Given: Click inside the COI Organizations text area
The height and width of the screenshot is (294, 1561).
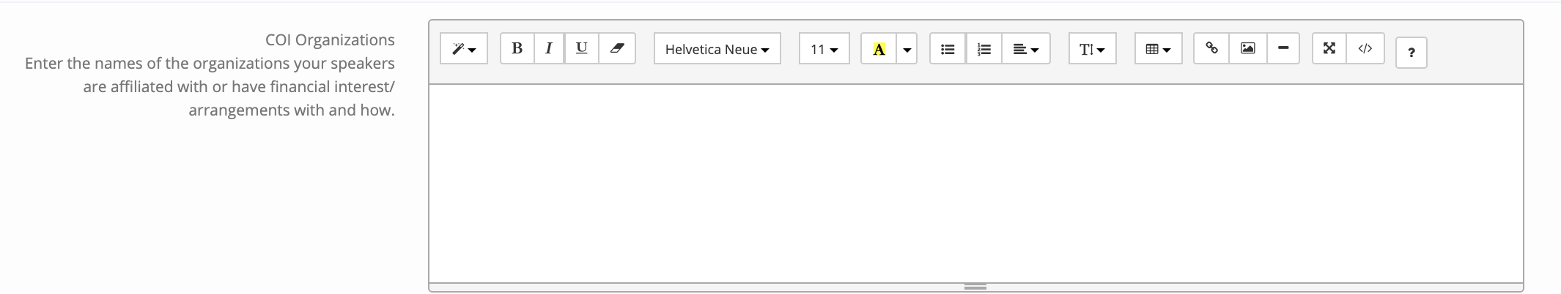Looking at the screenshot, I should pos(975,183).
